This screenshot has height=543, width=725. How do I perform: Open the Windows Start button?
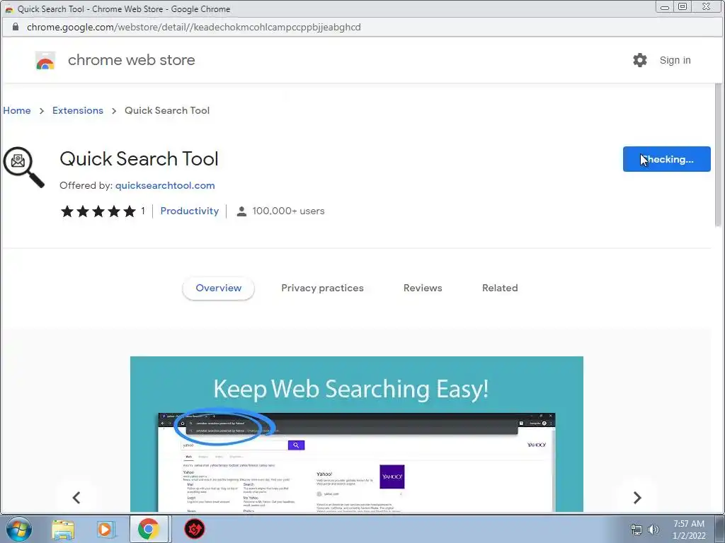coord(18,529)
